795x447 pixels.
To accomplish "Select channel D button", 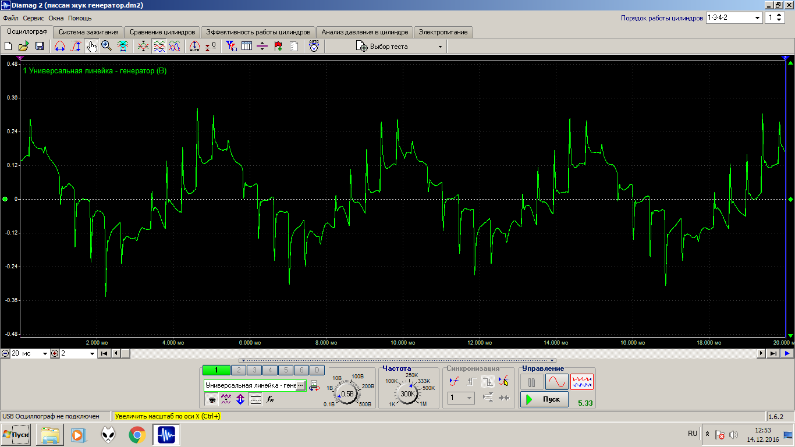I will (x=317, y=370).
